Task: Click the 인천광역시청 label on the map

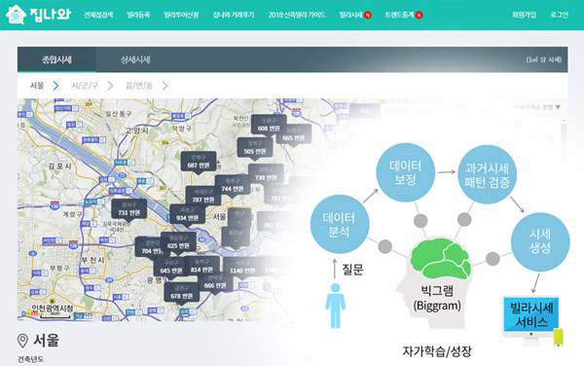Action: point(53,309)
